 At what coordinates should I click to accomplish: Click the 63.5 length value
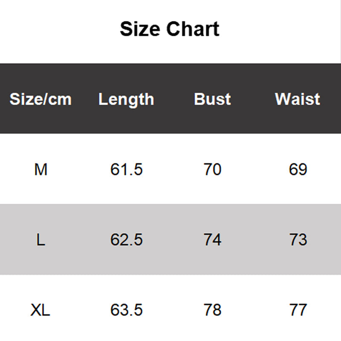point(126,310)
